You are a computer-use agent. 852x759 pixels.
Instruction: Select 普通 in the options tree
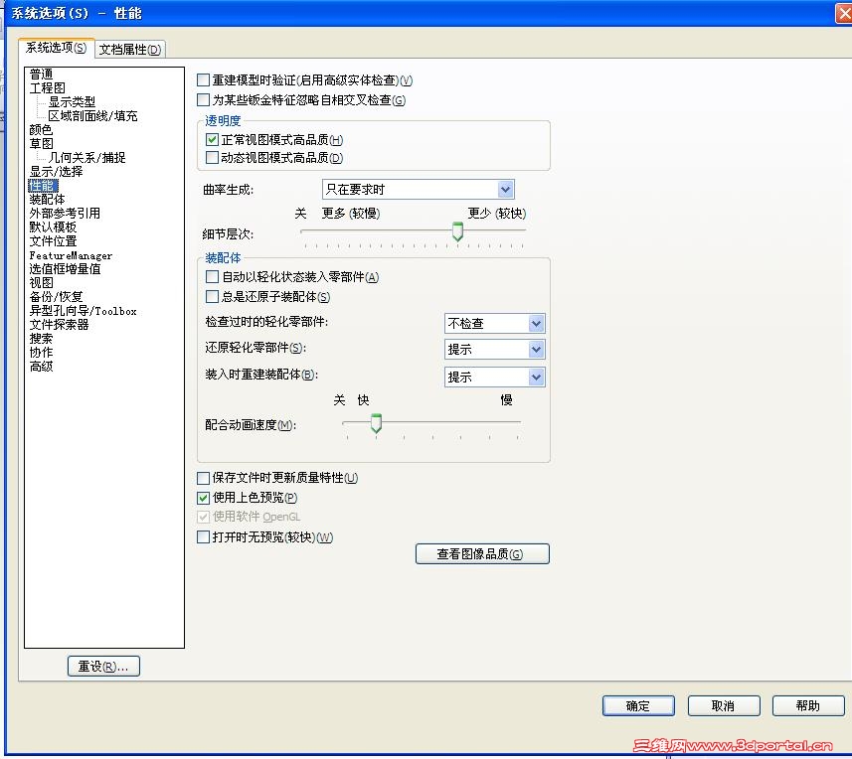click(x=42, y=74)
